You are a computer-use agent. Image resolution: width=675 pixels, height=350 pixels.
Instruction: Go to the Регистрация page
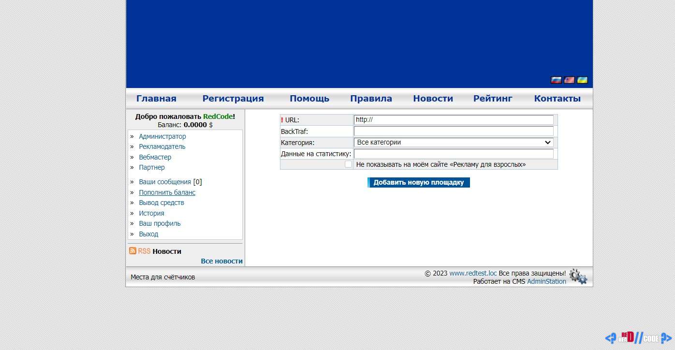tap(233, 99)
